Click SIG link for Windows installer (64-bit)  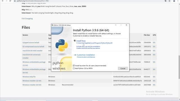(154, 85)
